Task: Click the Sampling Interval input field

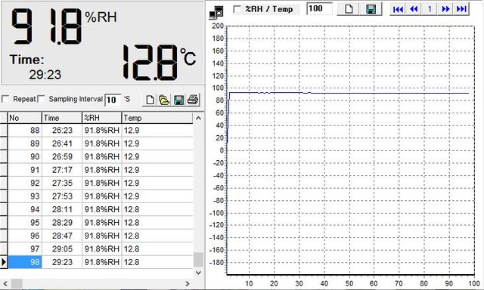Action: (113, 100)
